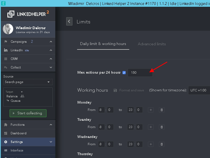Screen dimensions: 210x158
Task: Click the CRM grid icon
Action: (6, 59)
